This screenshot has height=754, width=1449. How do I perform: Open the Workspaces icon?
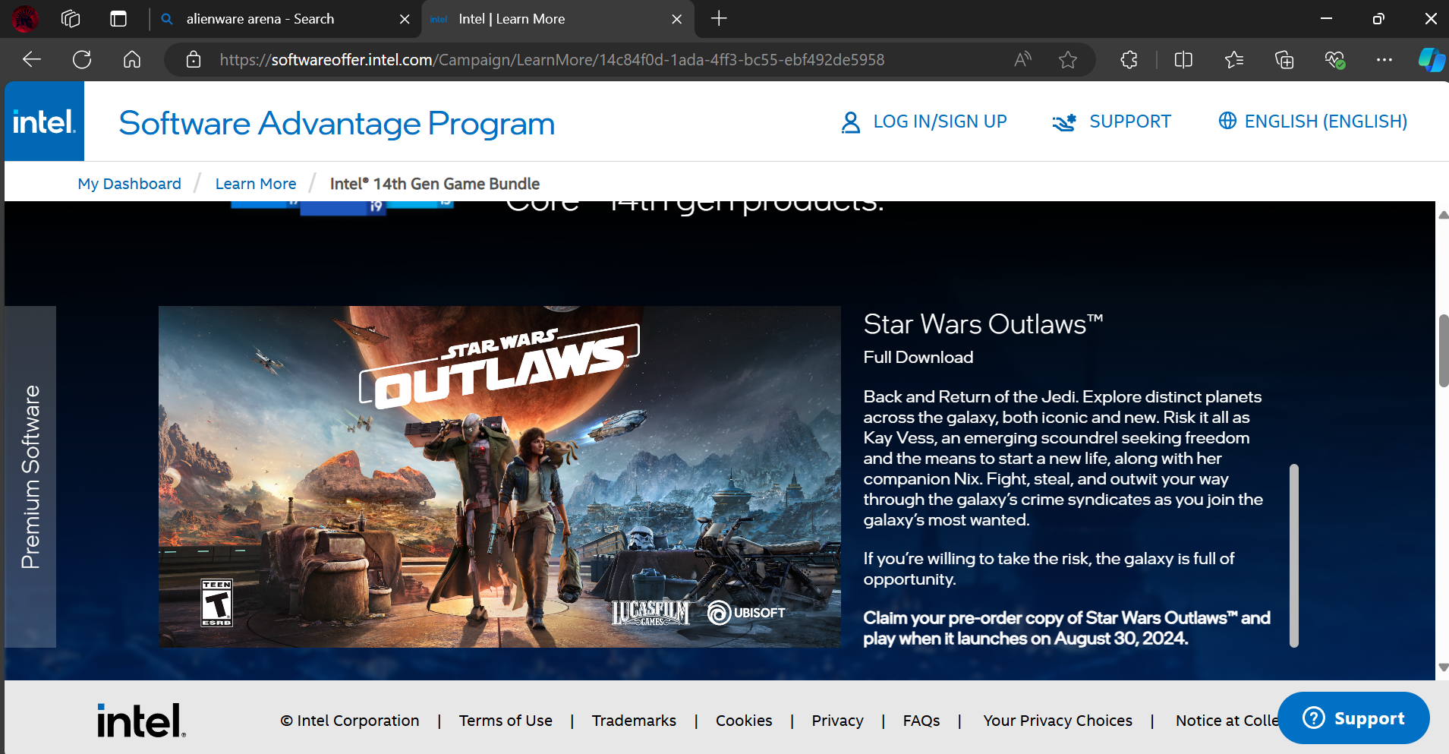[x=71, y=18]
